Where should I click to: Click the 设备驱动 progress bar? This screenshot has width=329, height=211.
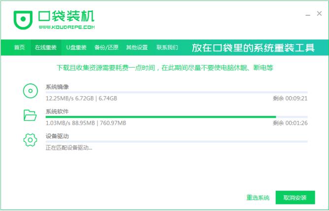pyautogui.click(x=176, y=141)
